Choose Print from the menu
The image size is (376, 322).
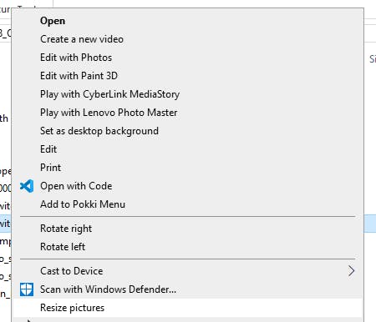pyautogui.click(x=187, y=168)
